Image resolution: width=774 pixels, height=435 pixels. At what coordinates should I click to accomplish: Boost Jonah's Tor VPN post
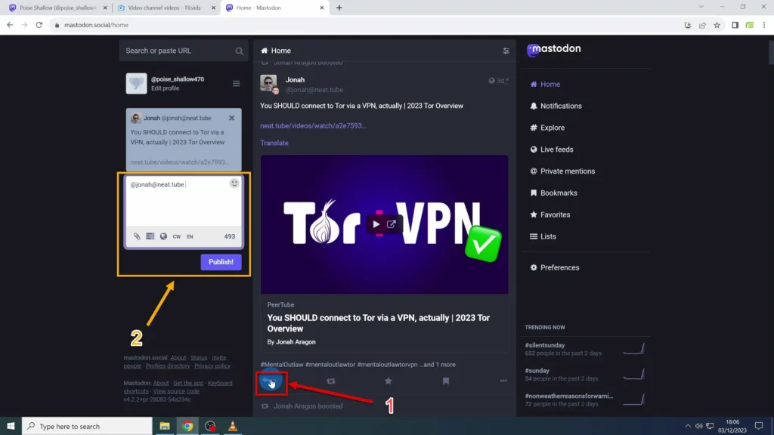click(331, 381)
